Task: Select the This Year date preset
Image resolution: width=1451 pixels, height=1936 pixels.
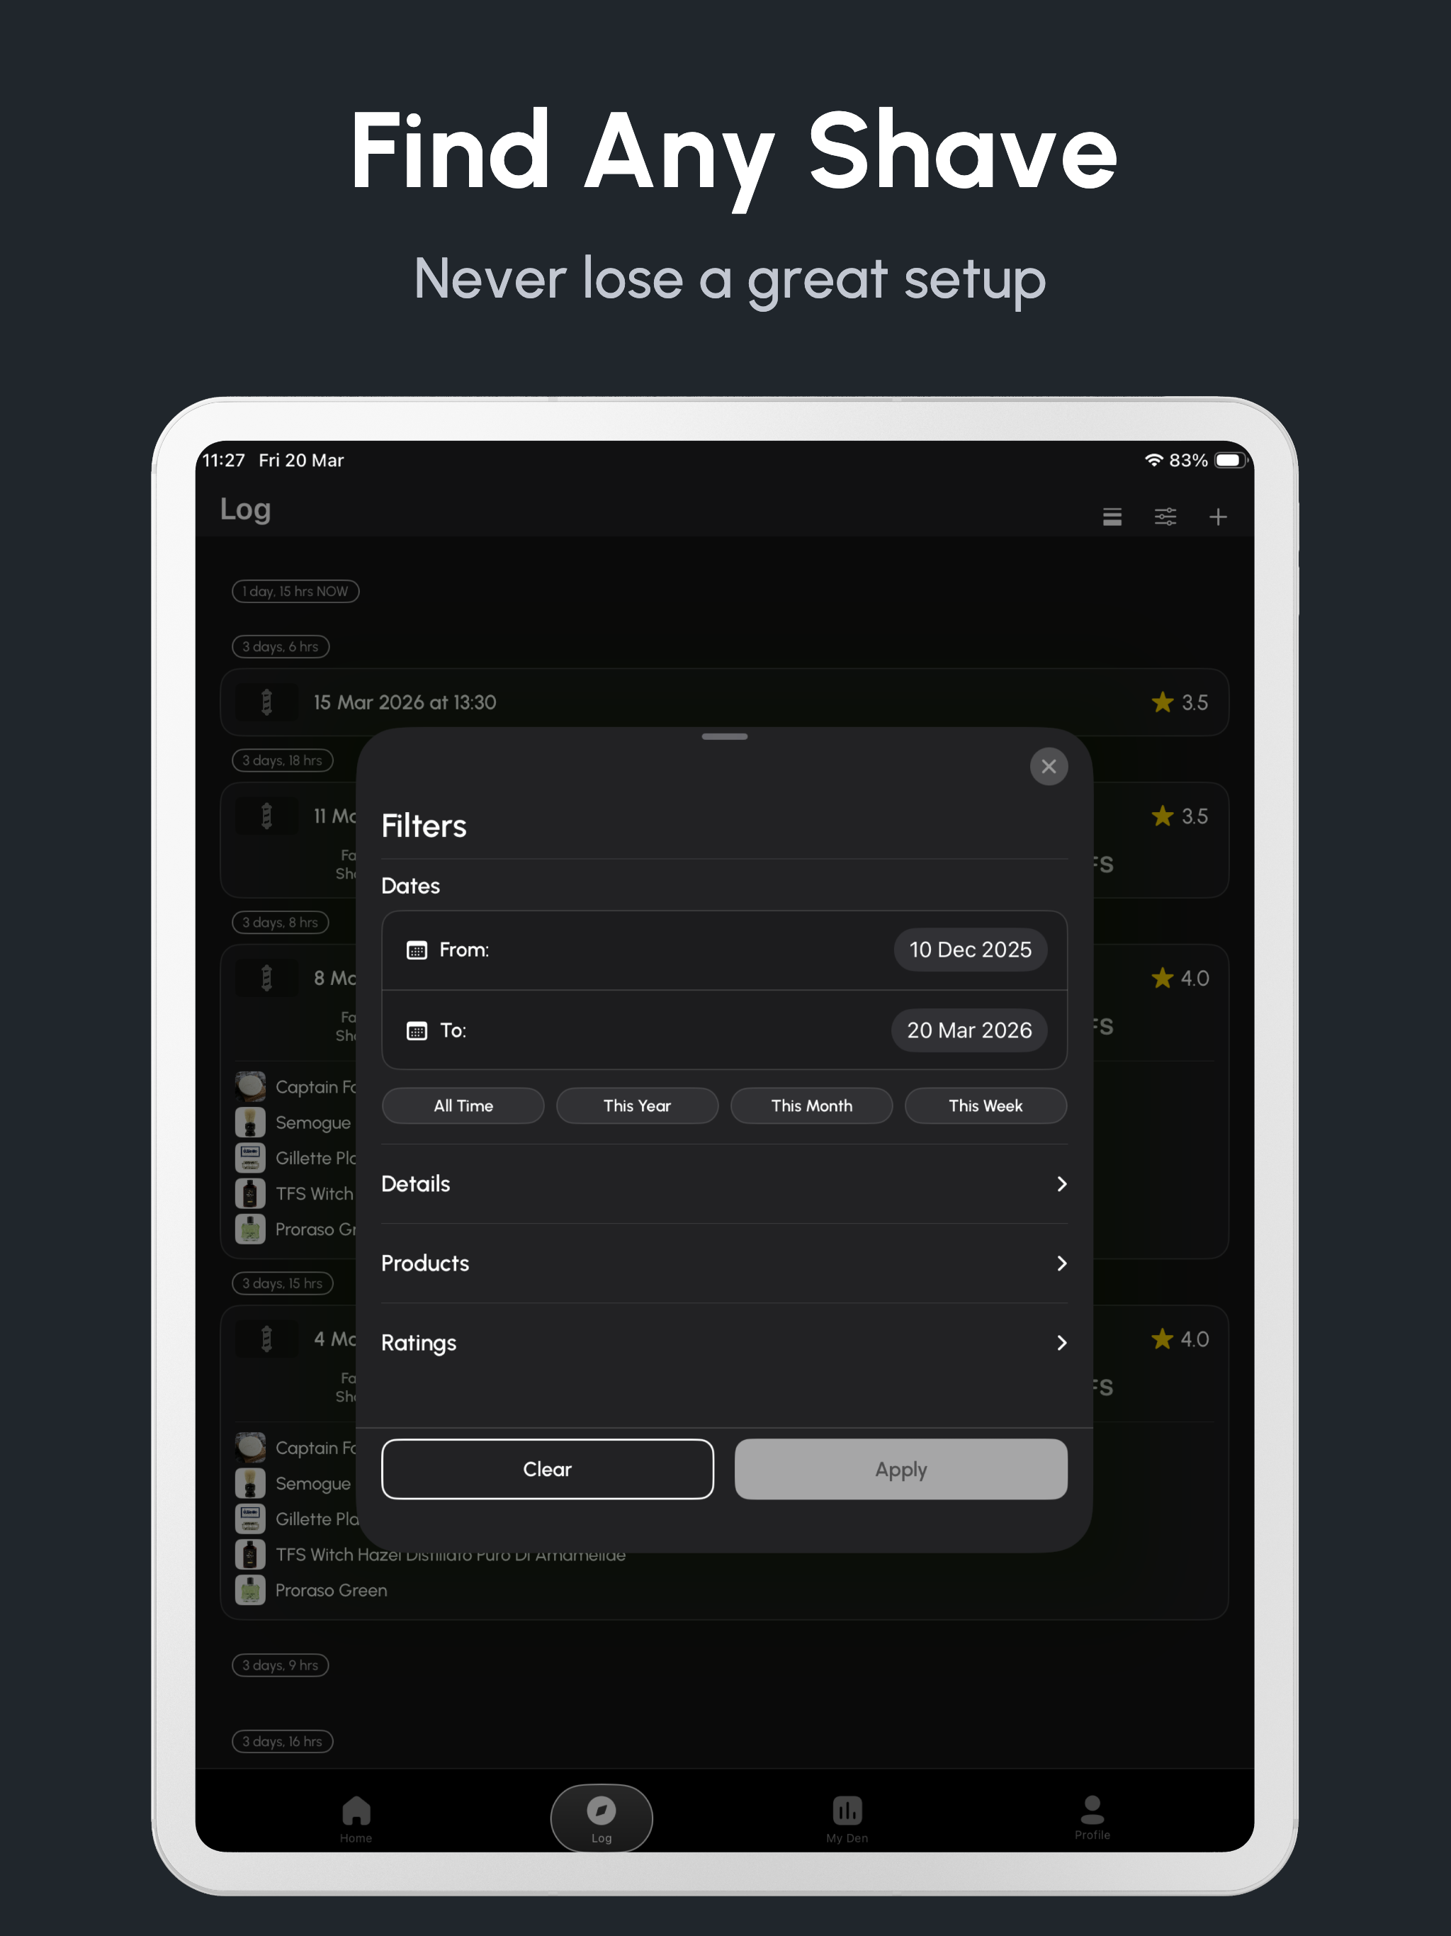Action: pyautogui.click(x=637, y=1105)
